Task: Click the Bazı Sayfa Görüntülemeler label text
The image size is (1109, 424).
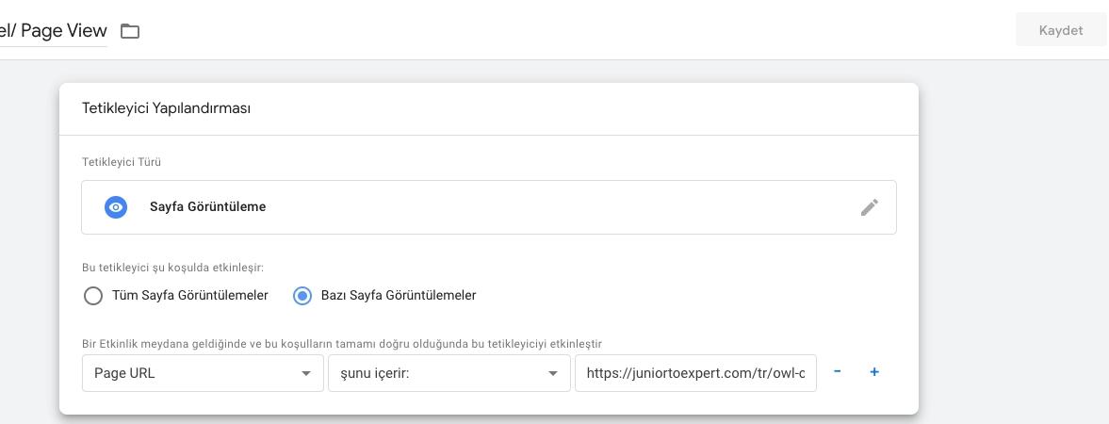Action: point(399,296)
